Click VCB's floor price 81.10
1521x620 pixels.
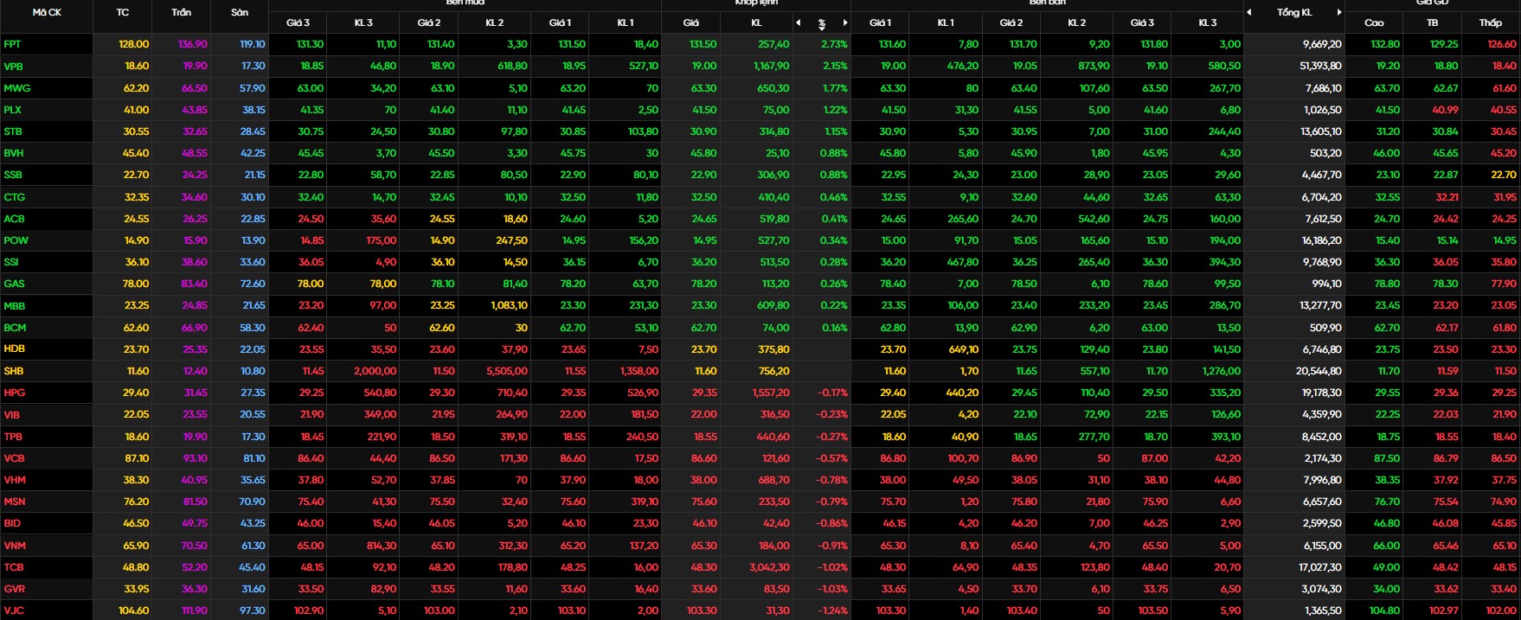coord(253,458)
